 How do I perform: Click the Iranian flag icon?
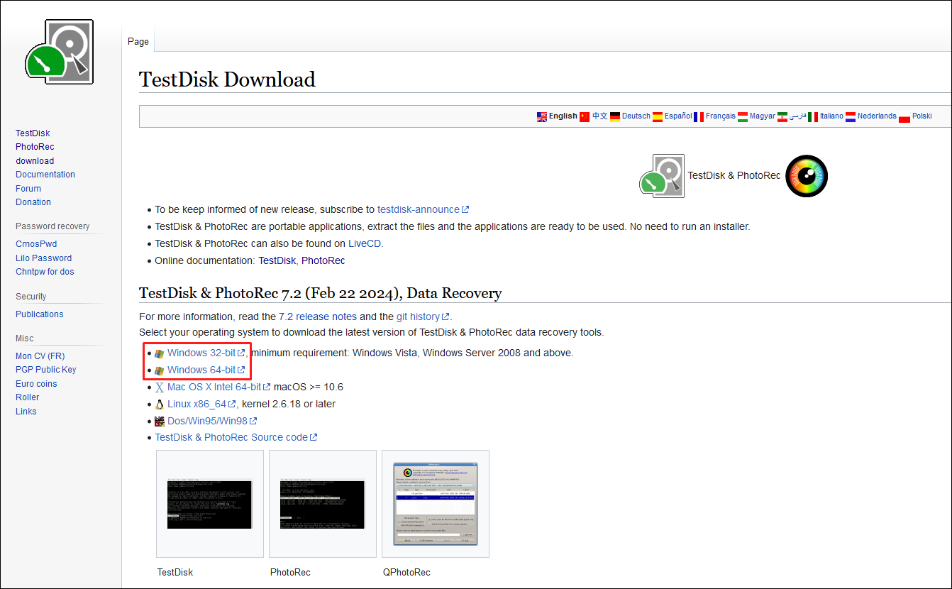(x=782, y=116)
